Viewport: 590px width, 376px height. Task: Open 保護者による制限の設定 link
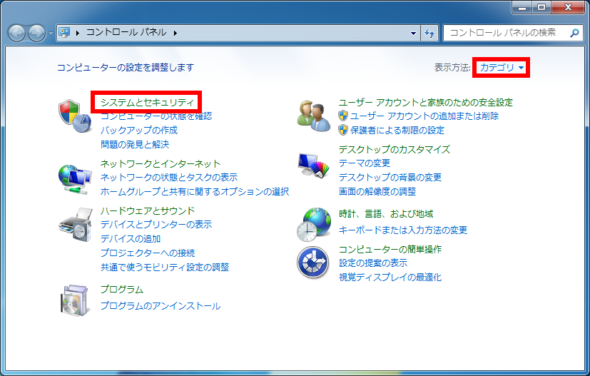click(x=397, y=131)
